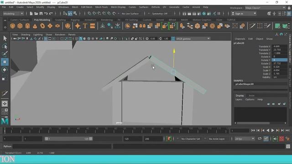The width and height of the screenshot is (292, 164).
Task: Click the Translate X value field
Action: [279, 46]
